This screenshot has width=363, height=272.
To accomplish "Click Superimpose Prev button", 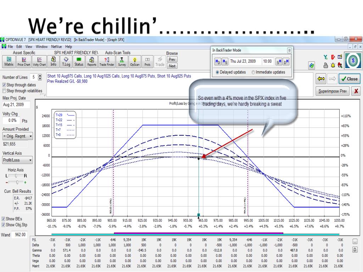I will click(x=333, y=91).
